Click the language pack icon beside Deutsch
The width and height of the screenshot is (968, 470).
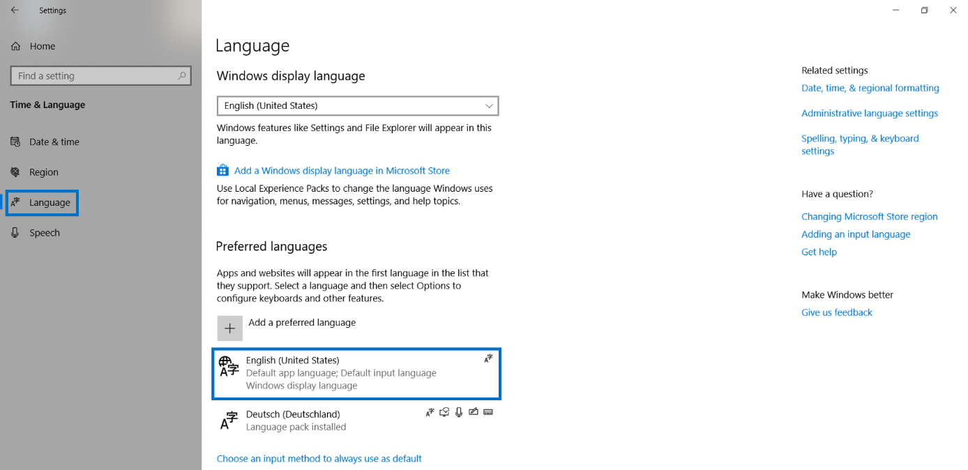(x=430, y=411)
